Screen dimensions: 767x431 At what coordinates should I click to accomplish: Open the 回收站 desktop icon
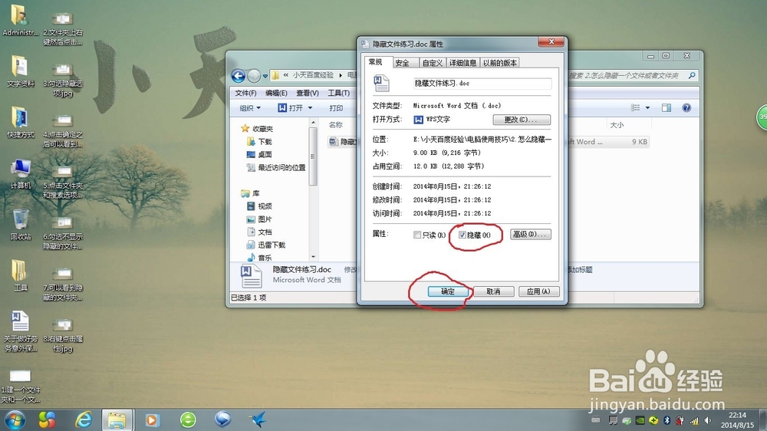click(21, 225)
